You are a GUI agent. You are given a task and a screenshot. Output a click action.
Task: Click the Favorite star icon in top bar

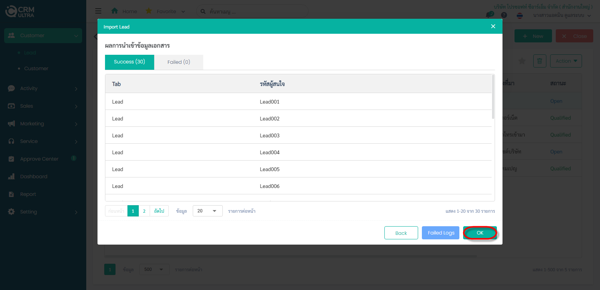[x=149, y=11]
